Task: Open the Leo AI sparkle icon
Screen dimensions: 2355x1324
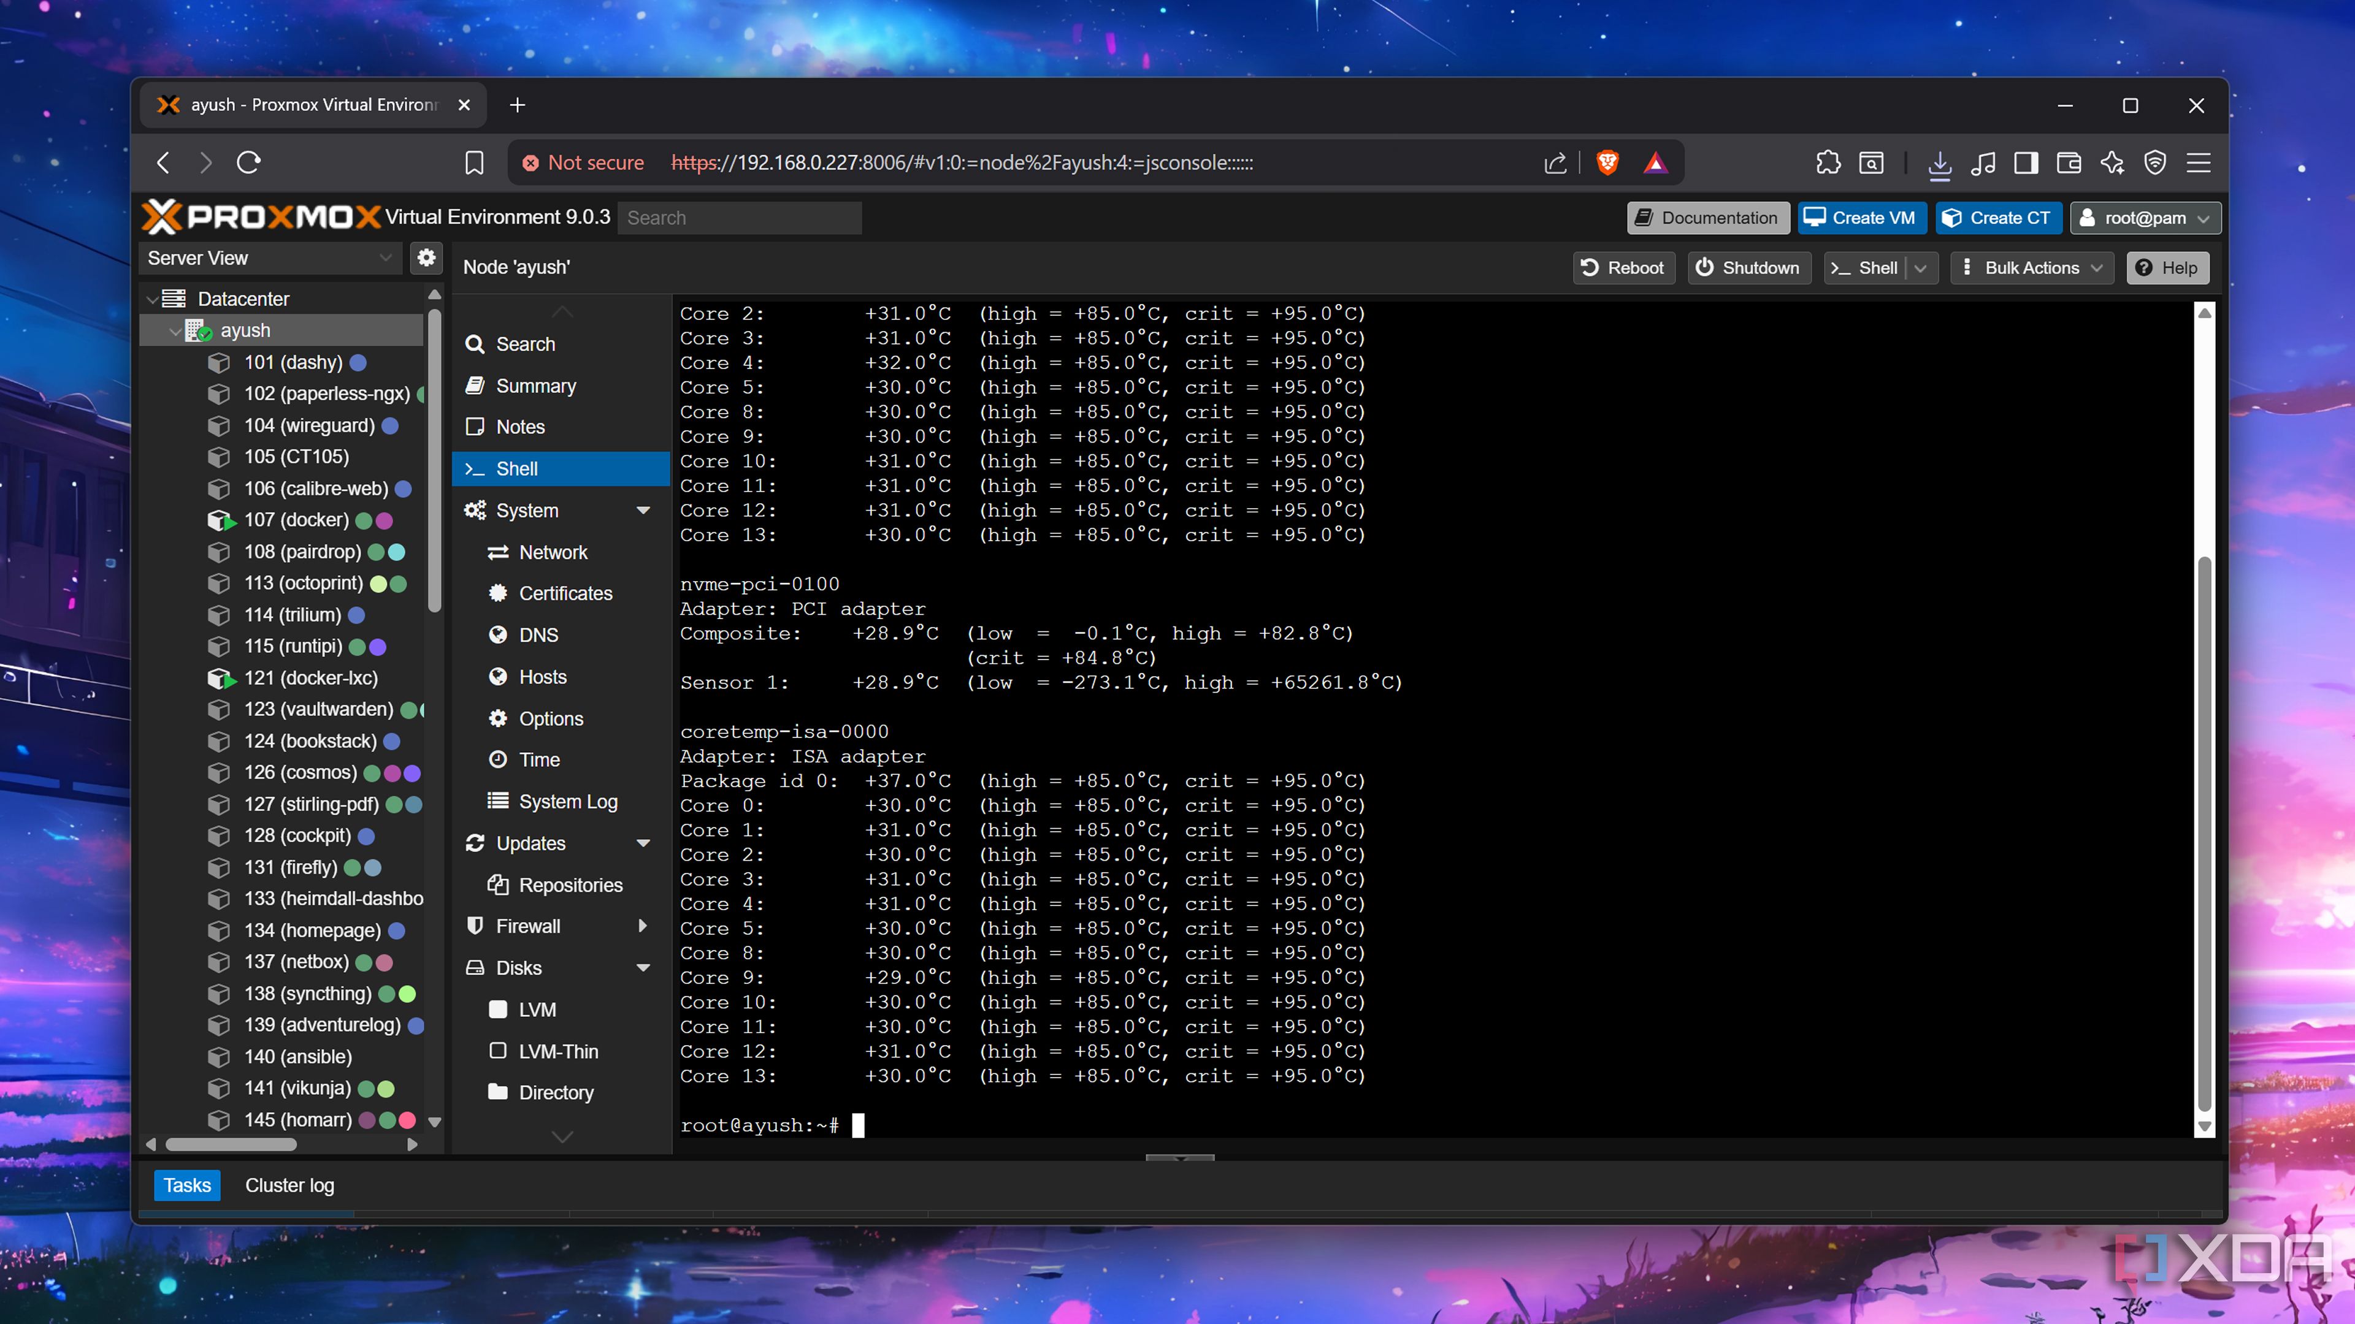Action: [2112, 162]
